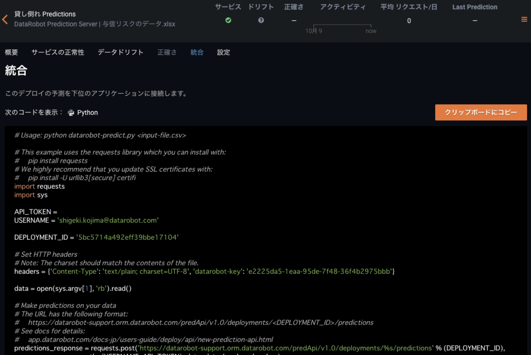Click the サービス header label
Image resolution: width=531 pixels, height=355 pixels.
pyautogui.click(x=228, y=7)
